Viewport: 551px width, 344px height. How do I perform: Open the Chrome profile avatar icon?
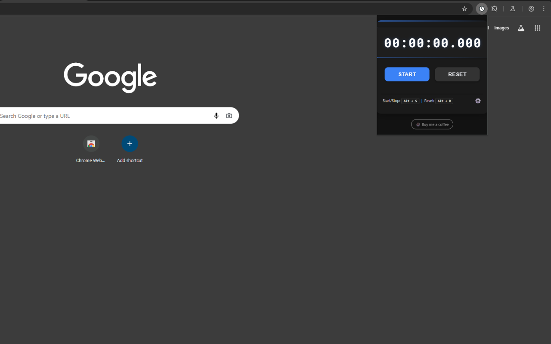(x=532, y=9)
